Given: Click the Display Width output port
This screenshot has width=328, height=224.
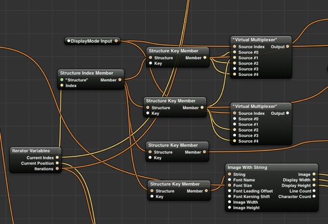Looking at the screenshot, I should [314, 180].
